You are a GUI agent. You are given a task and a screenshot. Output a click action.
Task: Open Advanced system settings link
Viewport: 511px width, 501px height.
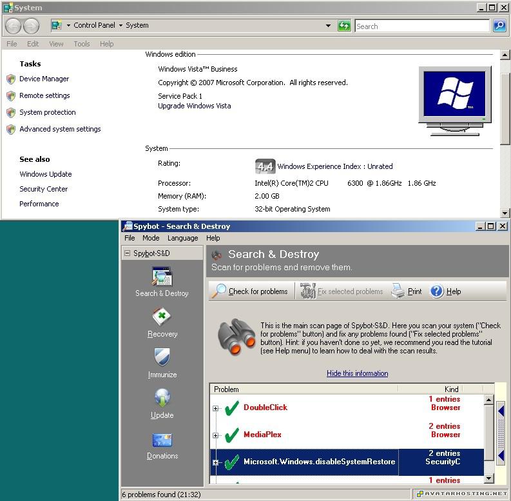pos(60,129)
